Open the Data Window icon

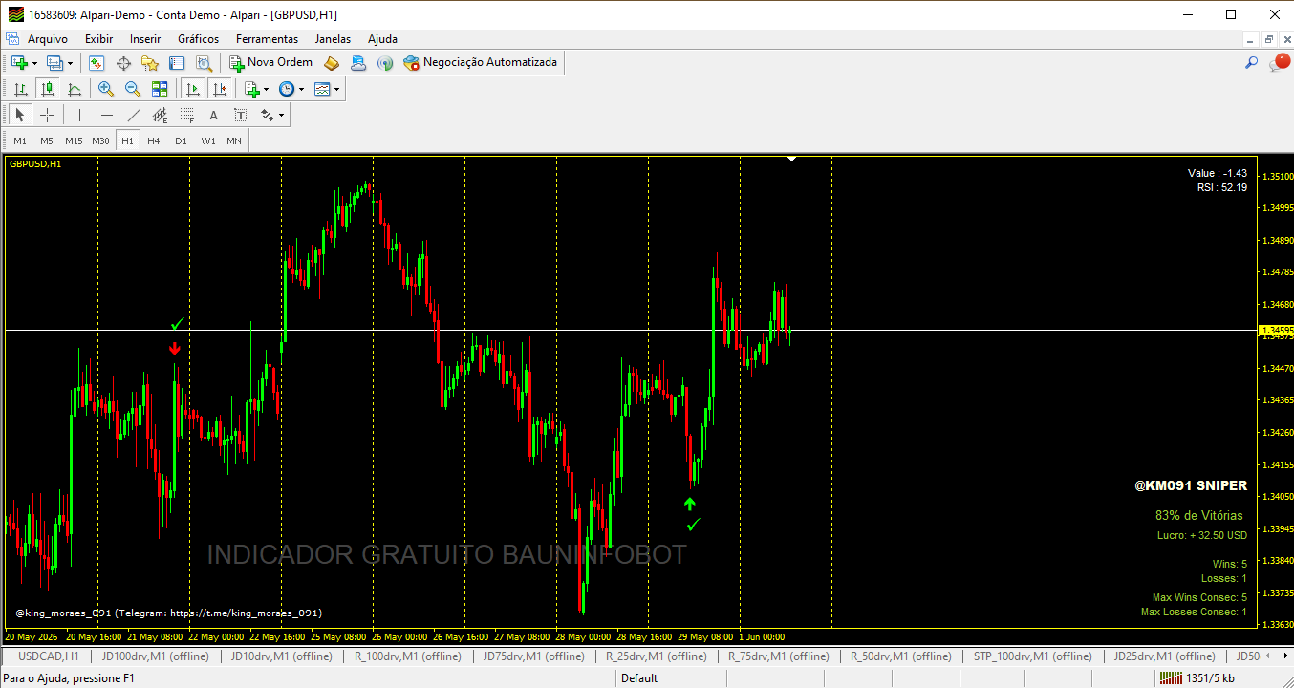(x=123, y=63)
